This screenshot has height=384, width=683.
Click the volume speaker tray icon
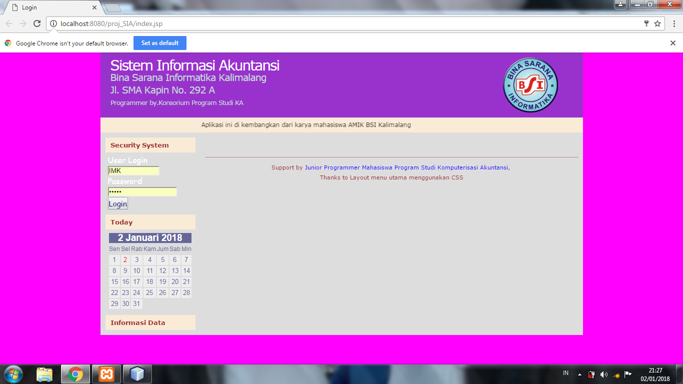tap(603, 374)
